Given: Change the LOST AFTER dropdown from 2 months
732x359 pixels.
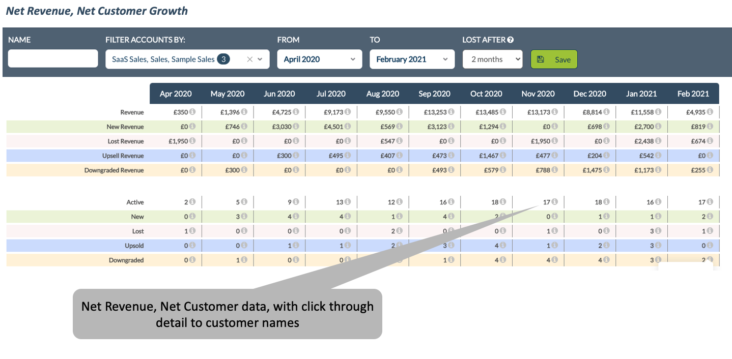Looking at the screenshot, I should 492,59.
